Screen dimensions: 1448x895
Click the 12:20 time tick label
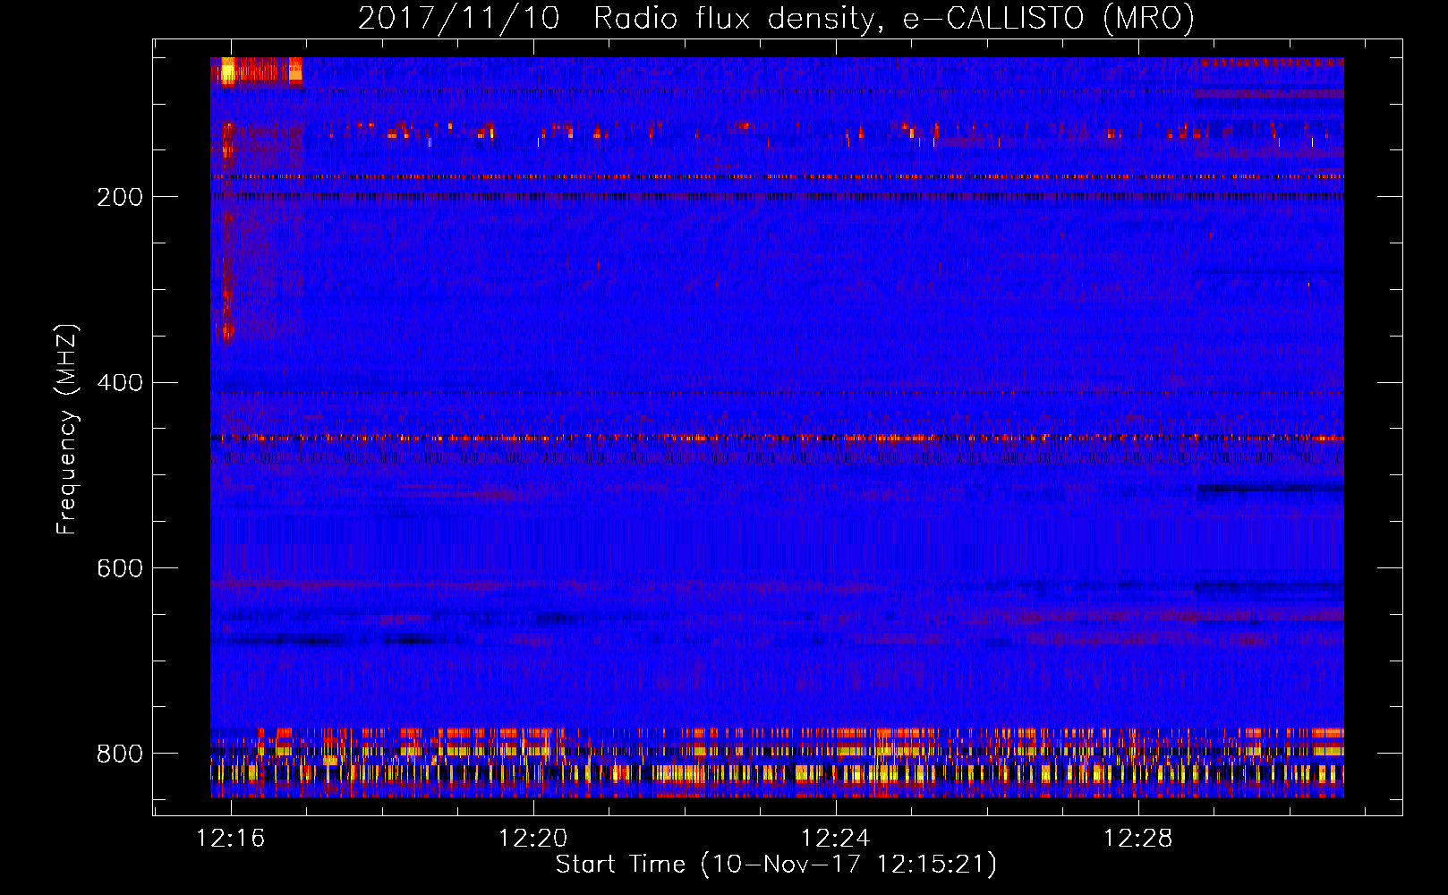[533, 839]
